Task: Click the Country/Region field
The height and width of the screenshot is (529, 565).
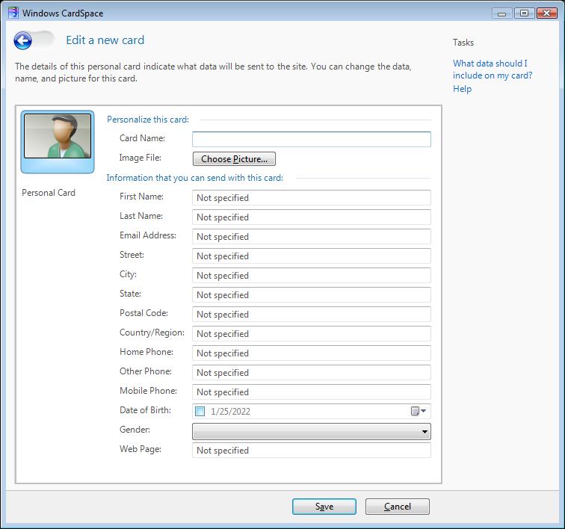Action: 312,334
